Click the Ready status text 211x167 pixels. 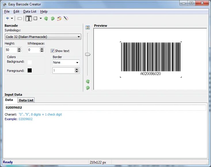point(8,162)
